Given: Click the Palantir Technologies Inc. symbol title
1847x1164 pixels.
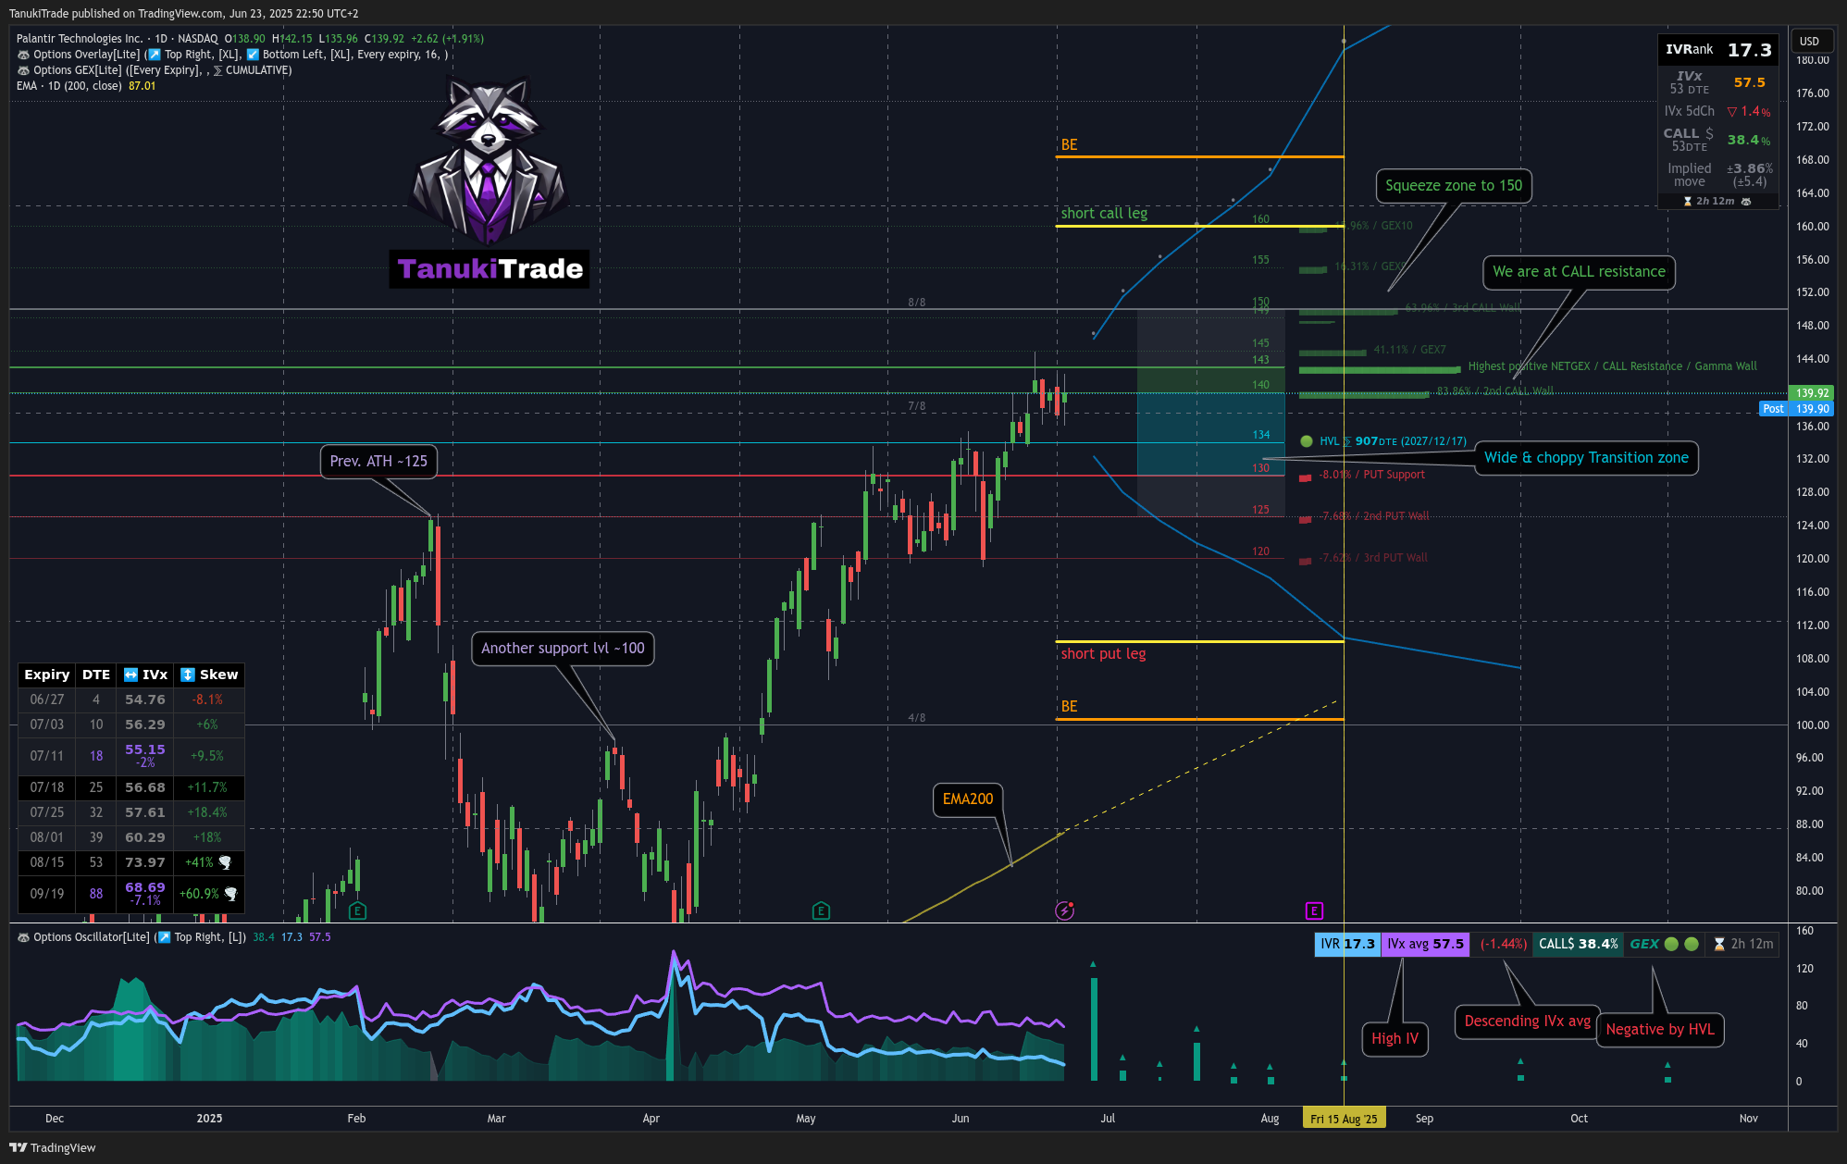Looking at the screenshot, I should (x=80, y=39).
